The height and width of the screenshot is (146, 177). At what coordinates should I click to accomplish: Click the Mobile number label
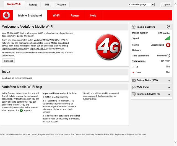pyautogui.click(x=140, y=33)
